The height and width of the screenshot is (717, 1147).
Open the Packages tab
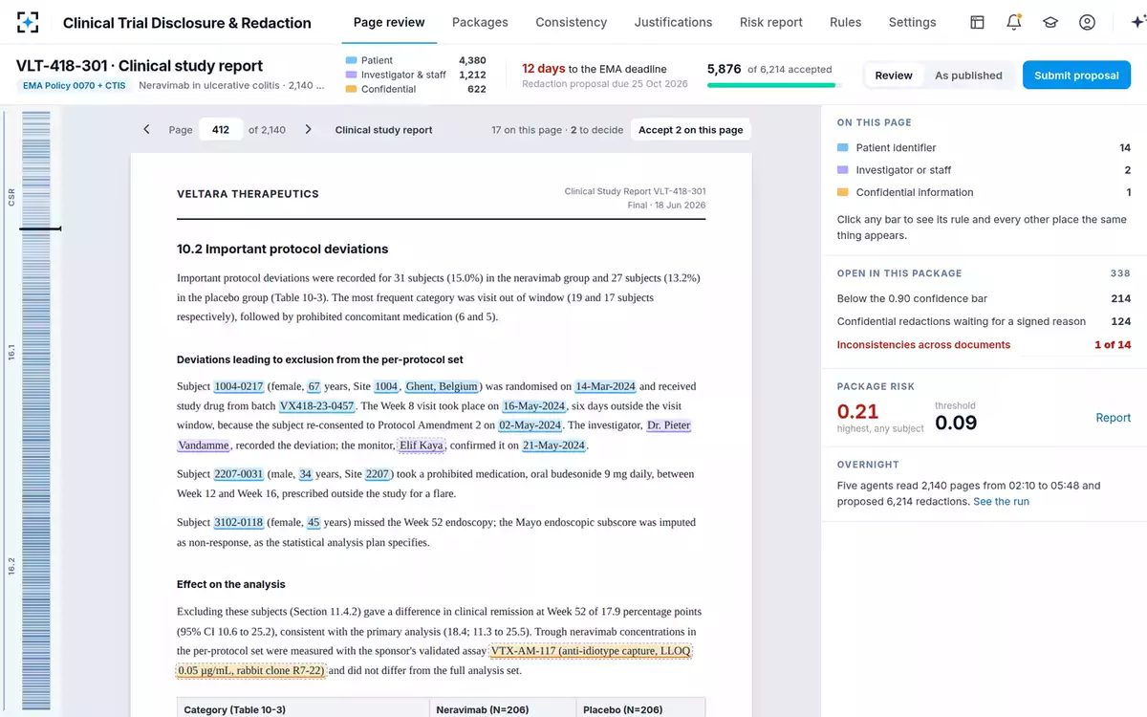click(x=480, y=22)
